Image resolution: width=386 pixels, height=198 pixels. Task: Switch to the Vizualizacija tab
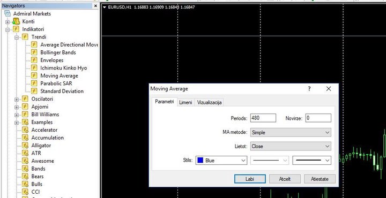(209, 102)
